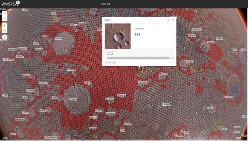Click the Phóng tới zoom link
This screenshot has height=141, width=248.
pos(112,62)
